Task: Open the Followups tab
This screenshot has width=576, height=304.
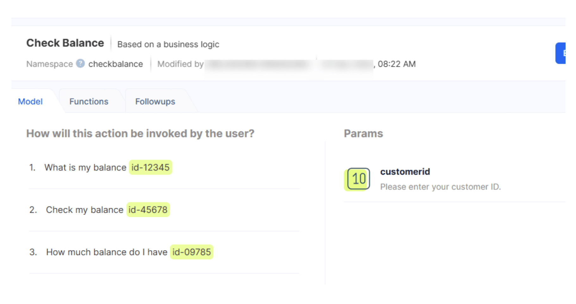Action: point(155,101)
